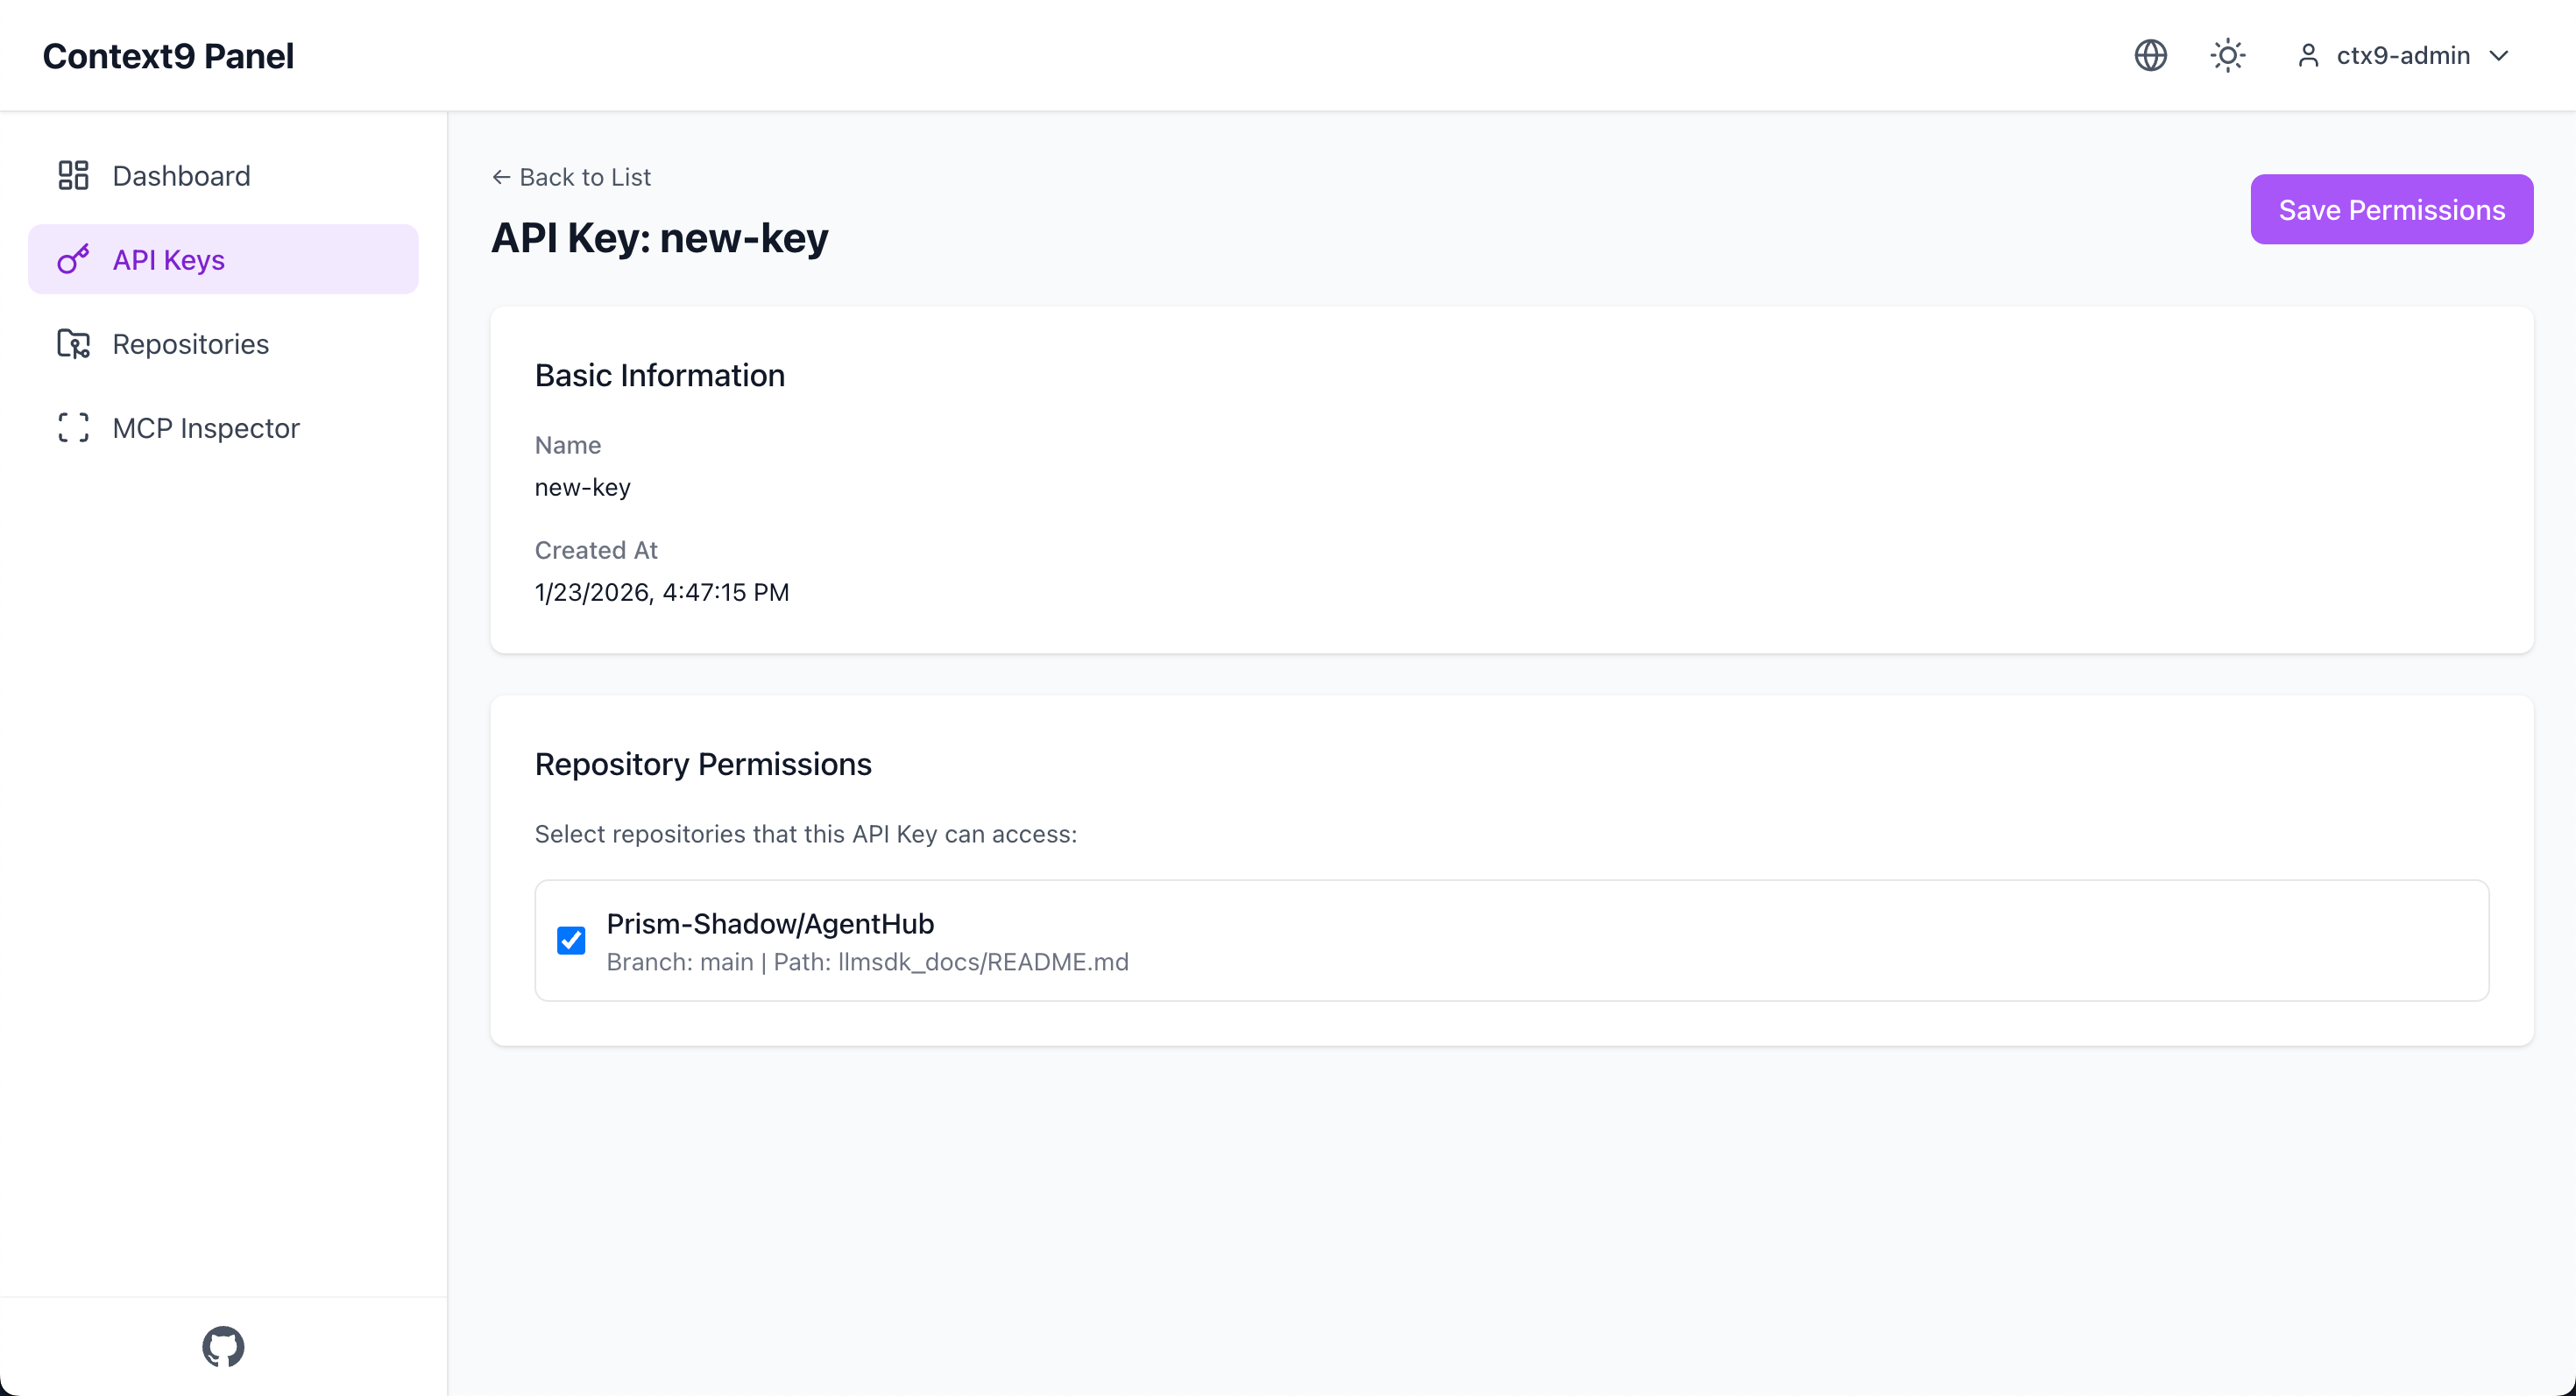
Task: Go to Dashboard in the sidebar
Action: click(223, 176)
